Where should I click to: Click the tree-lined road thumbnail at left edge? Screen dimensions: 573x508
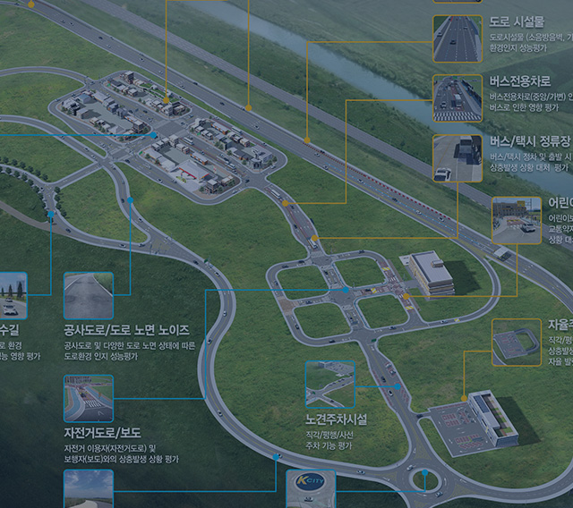(13, 295)
